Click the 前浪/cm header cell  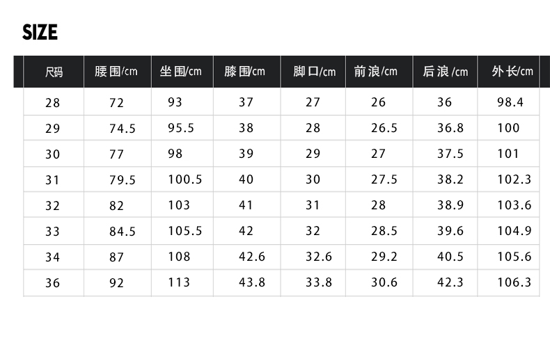coord(379,72)
